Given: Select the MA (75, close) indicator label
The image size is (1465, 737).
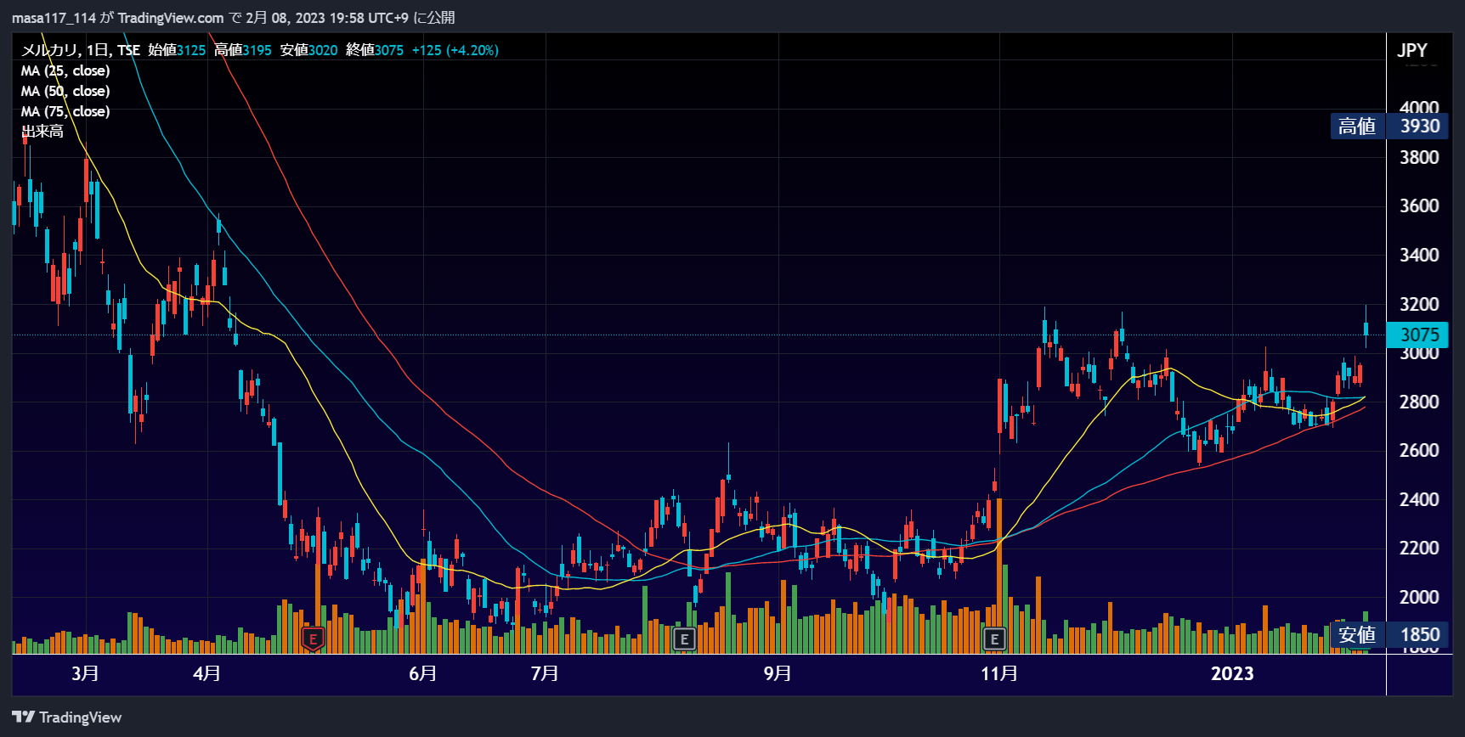Looking at the screenshot, I should click(x=65, y=111).
